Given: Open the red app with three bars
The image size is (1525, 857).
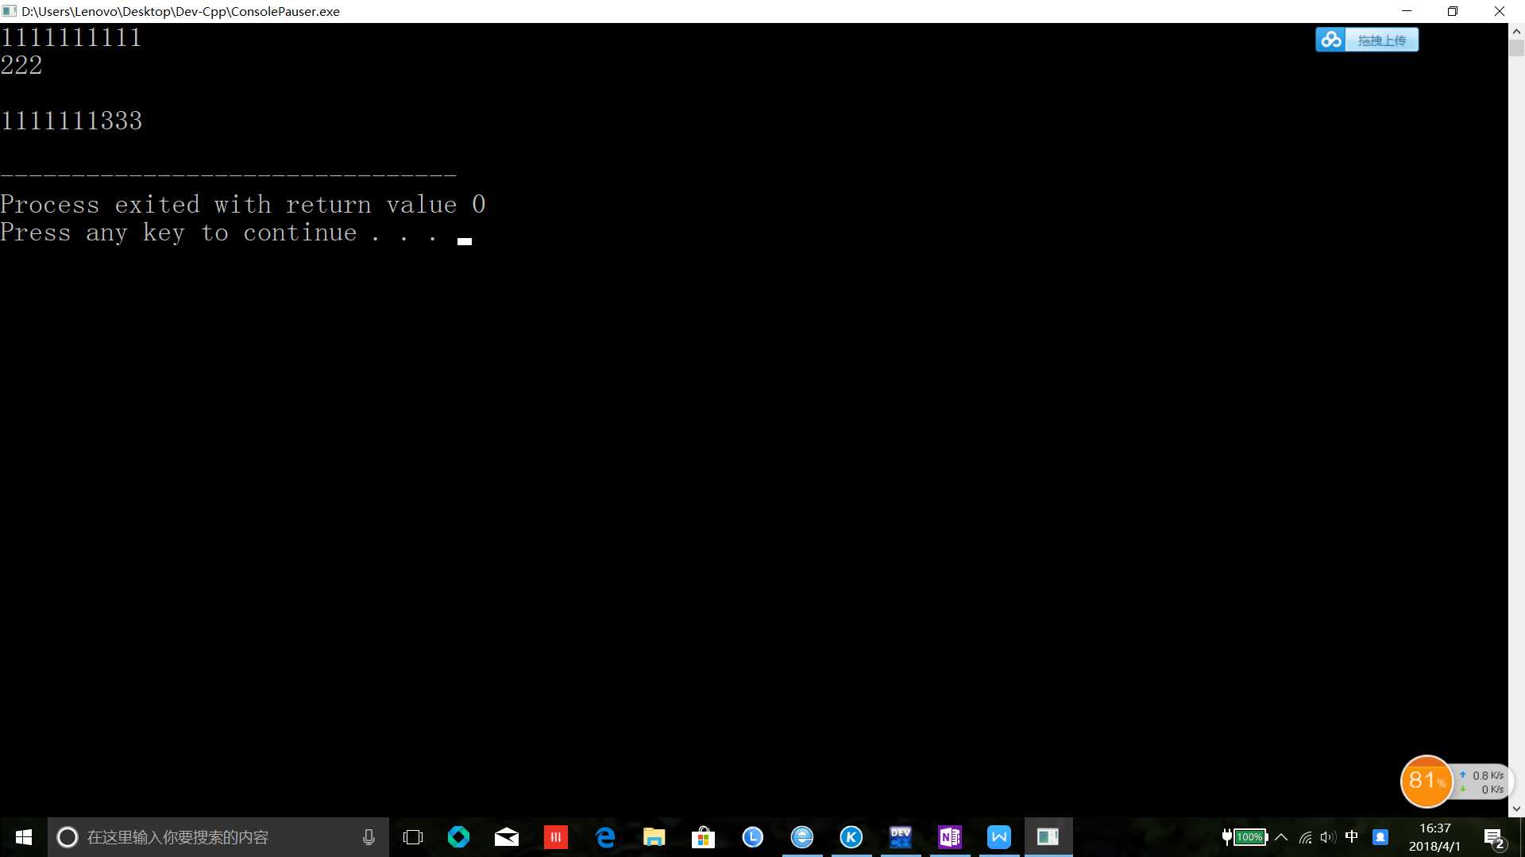Looking at the screenshot, I should 556,837.
